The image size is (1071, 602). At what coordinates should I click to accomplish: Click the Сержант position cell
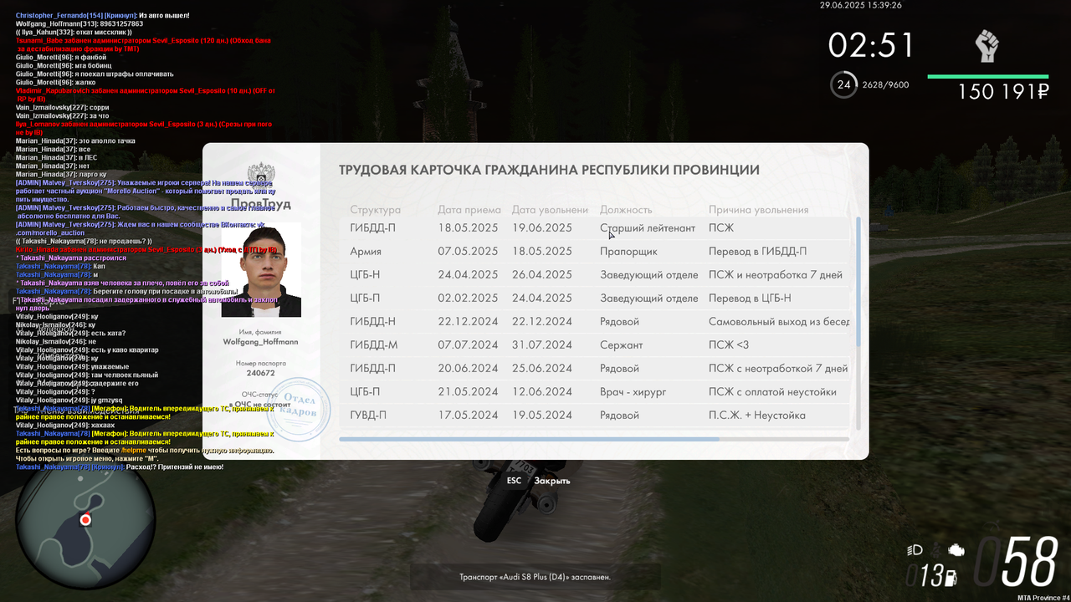pos(622,344)
